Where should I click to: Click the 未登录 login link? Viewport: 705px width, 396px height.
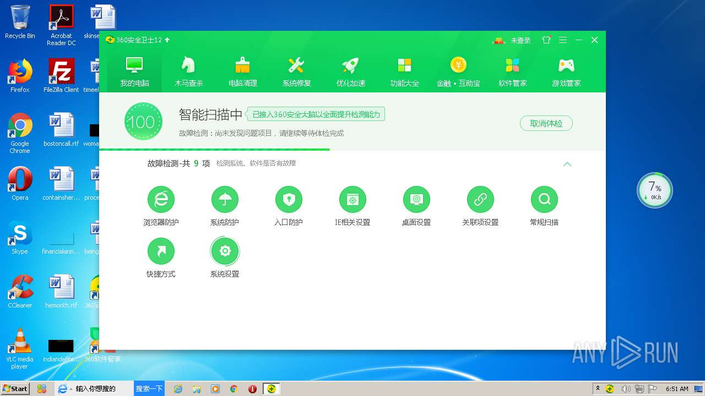coord(520,40)
